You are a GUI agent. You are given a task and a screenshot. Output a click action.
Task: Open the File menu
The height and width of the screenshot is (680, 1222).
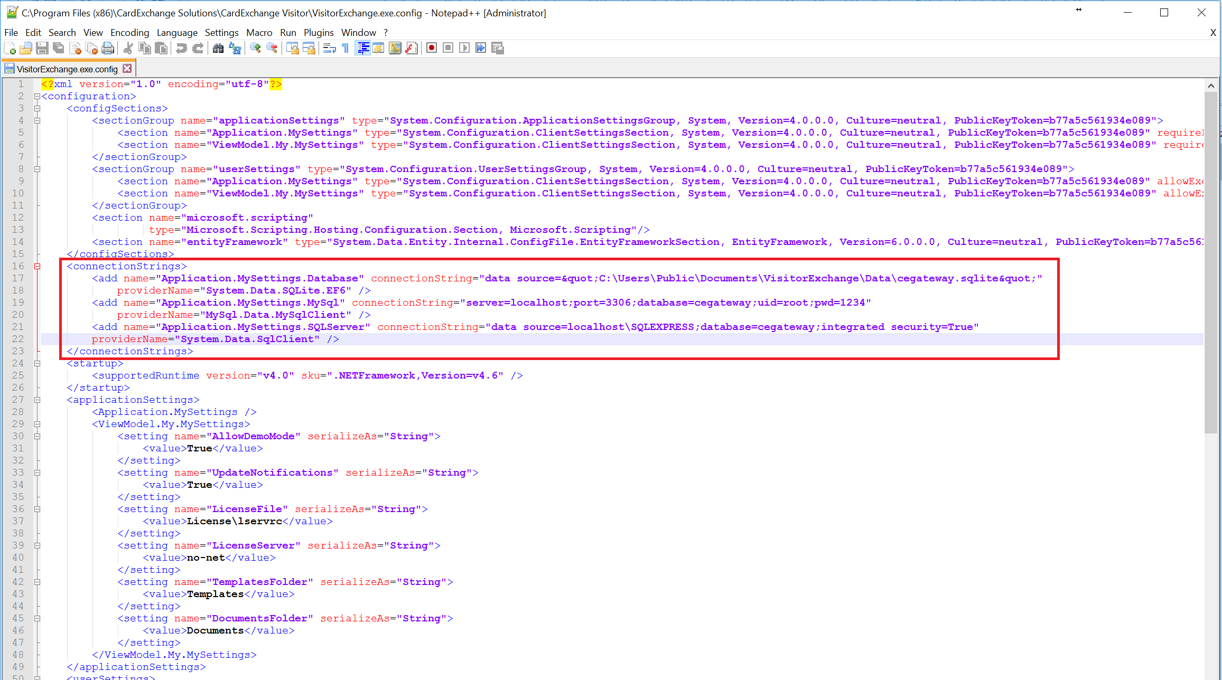11,33
